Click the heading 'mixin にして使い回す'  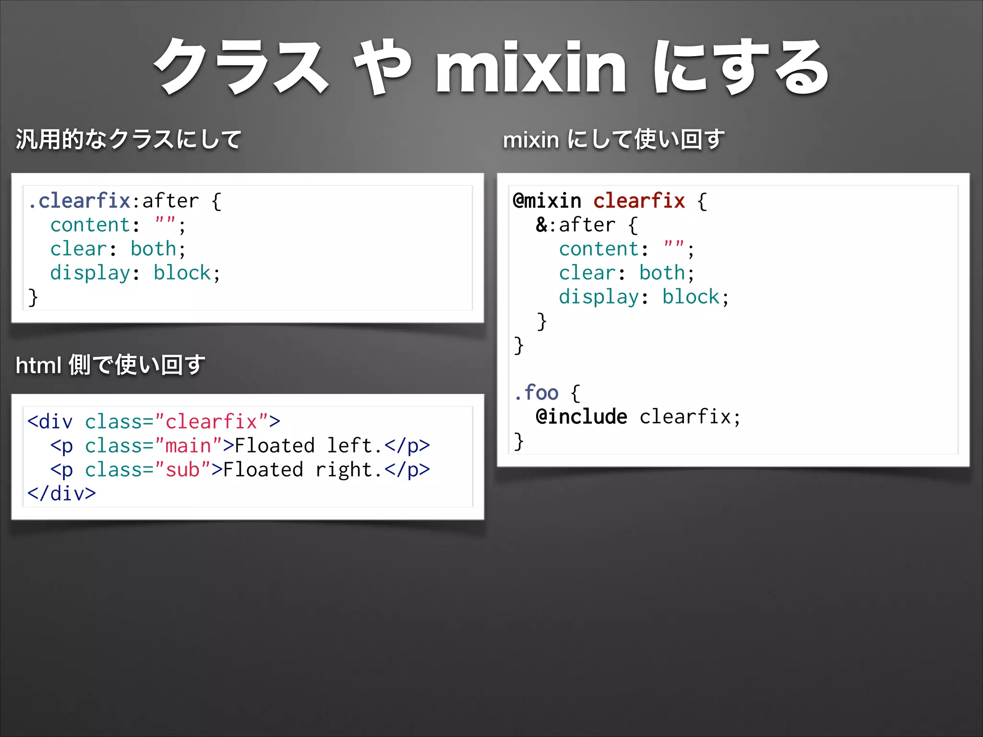(613, 140)
